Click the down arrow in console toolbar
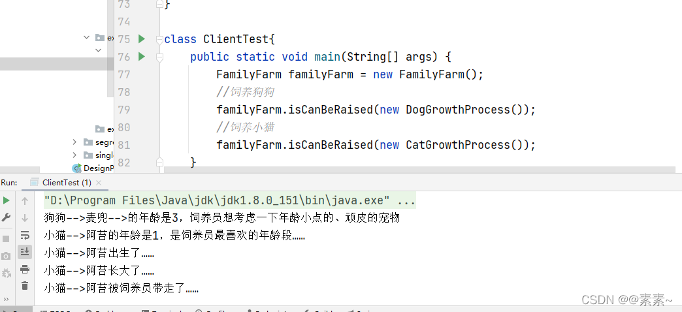This screenshot has width=682, height=312. pos(25,218)
